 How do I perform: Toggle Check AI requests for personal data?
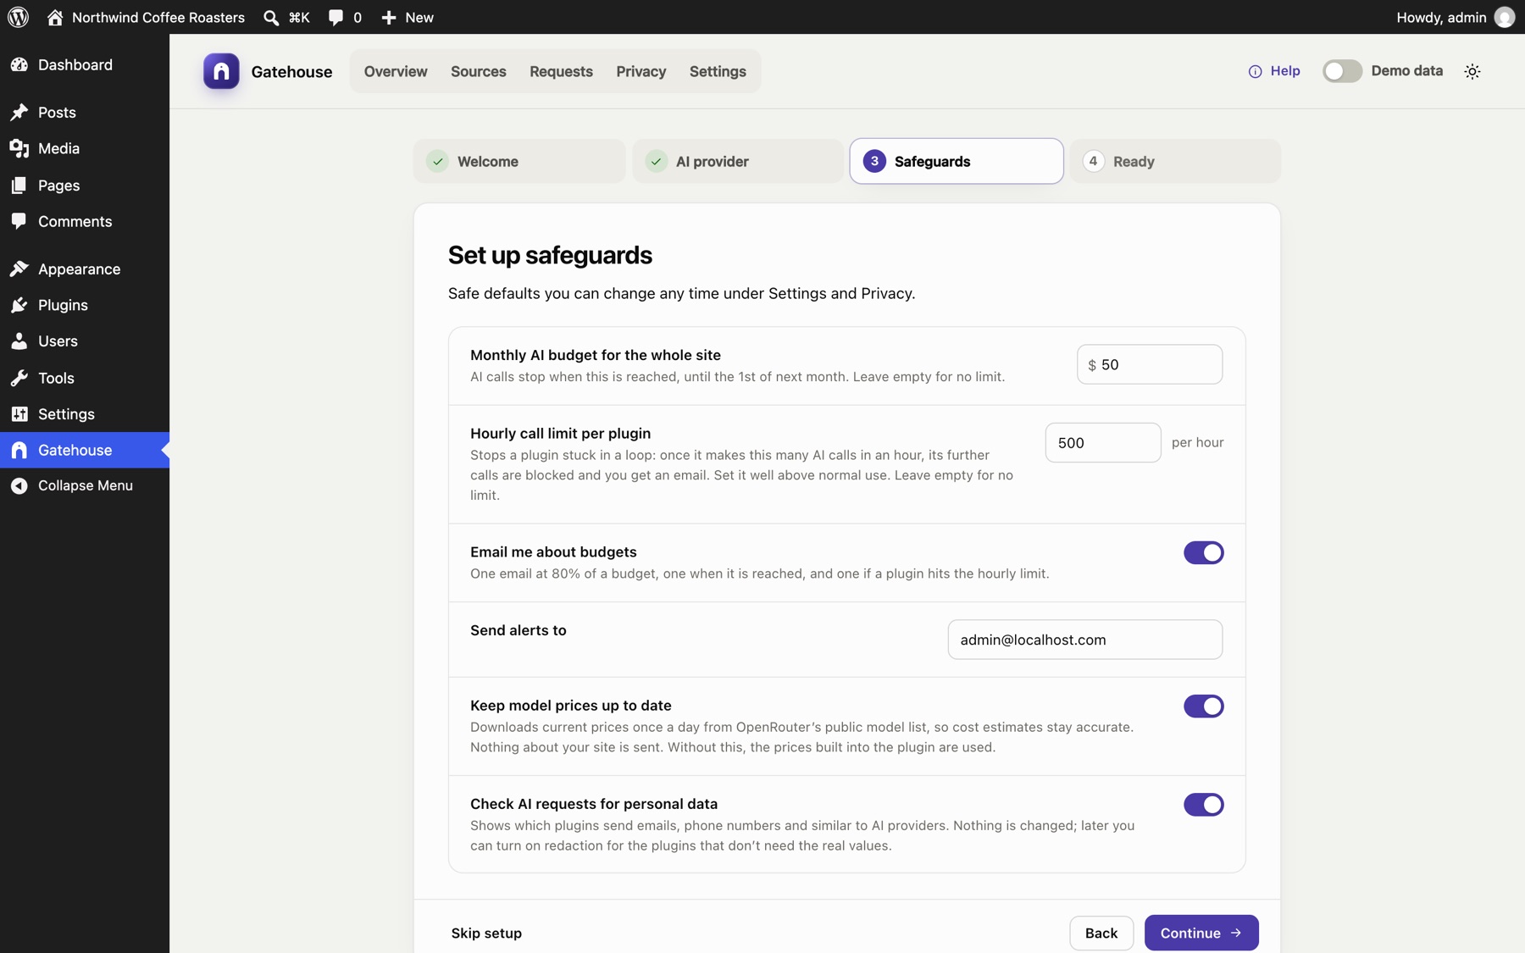coord(1204,805)
